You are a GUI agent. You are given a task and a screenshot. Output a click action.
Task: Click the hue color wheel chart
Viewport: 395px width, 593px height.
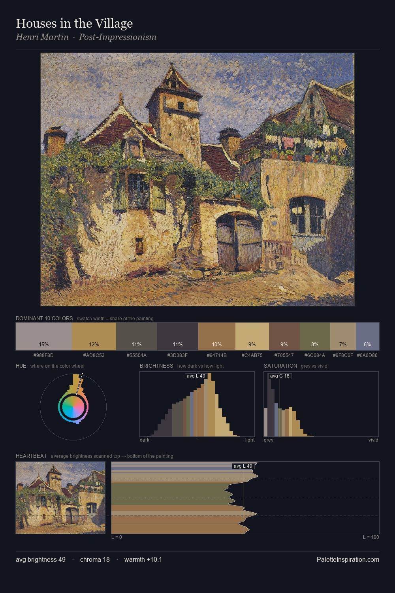73,407
